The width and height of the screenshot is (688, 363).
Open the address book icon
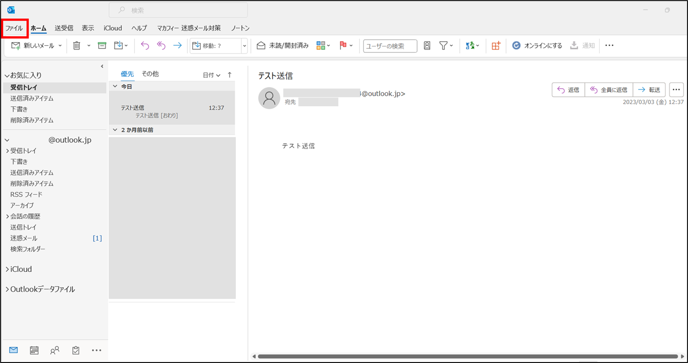pyautogui.click(x=427, y=45)
